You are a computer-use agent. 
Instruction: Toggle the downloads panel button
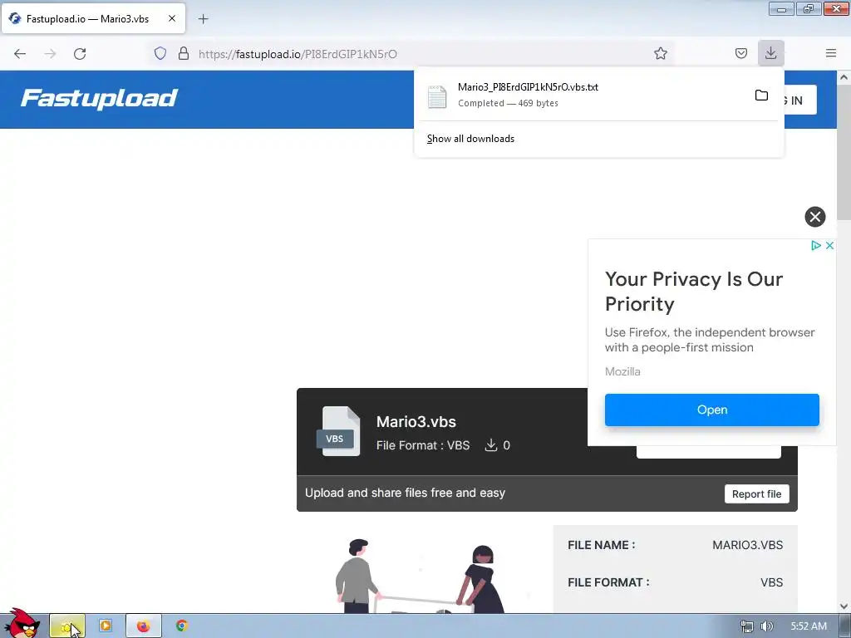coord(770,53)
